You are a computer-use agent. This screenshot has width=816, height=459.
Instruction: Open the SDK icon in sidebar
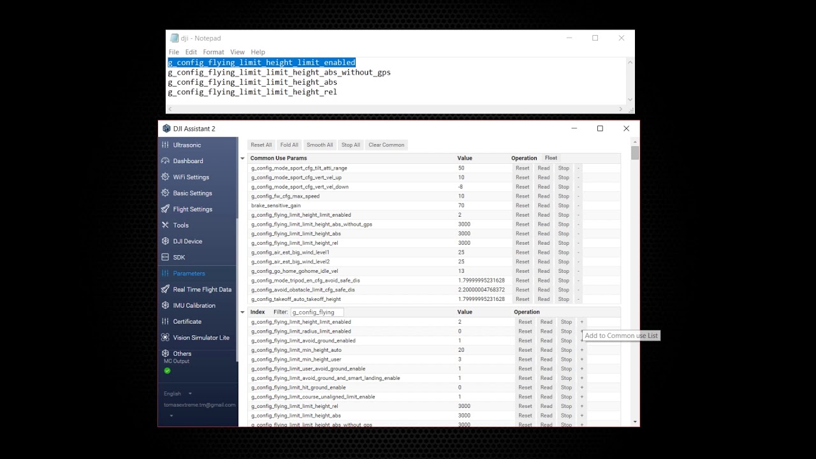166,257
